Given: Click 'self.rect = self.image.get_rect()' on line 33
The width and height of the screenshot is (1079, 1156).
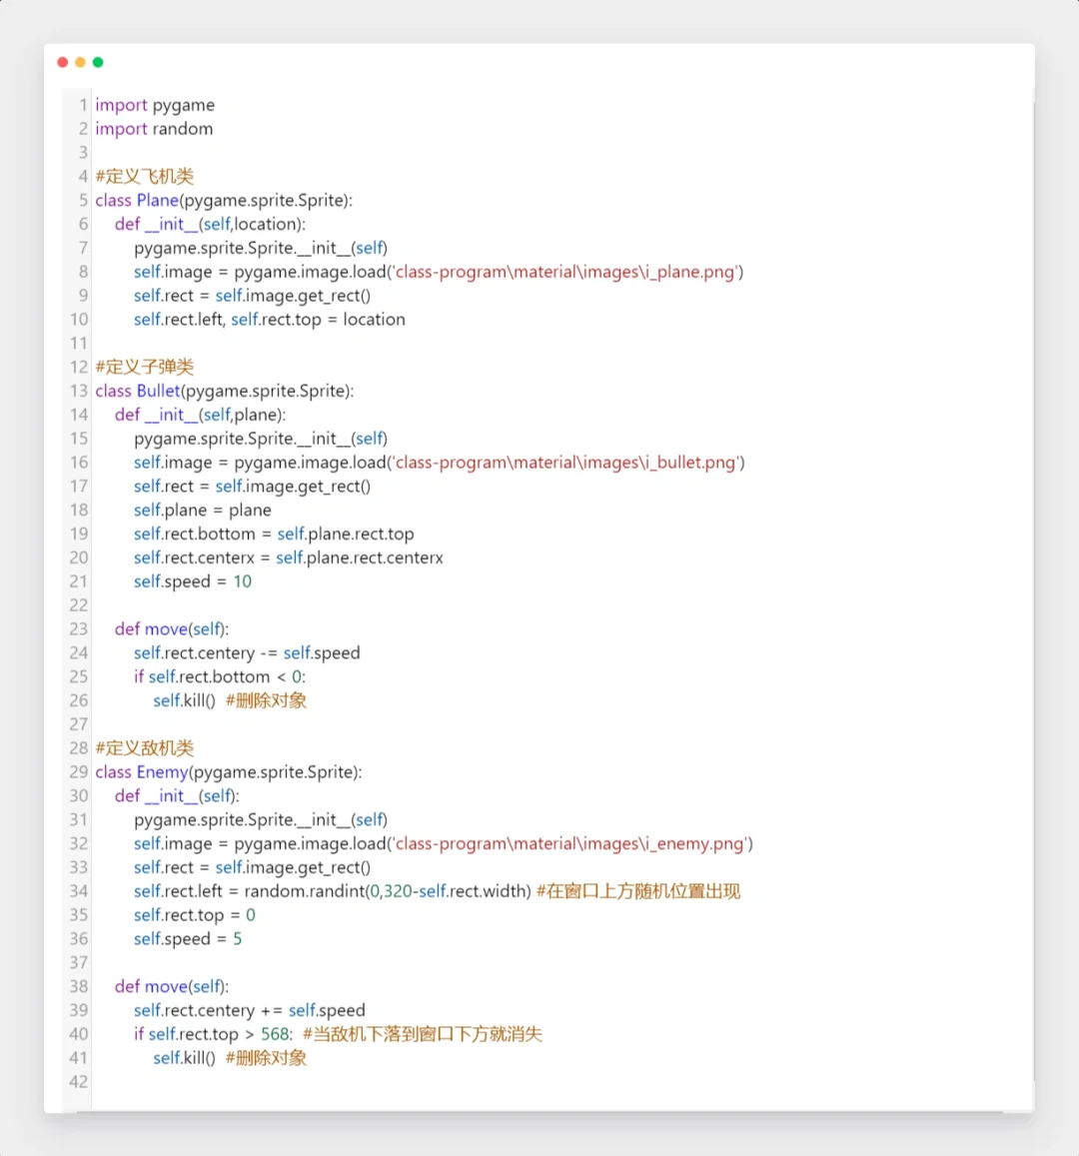Looking at the screenshot, I should click(252, 867).
